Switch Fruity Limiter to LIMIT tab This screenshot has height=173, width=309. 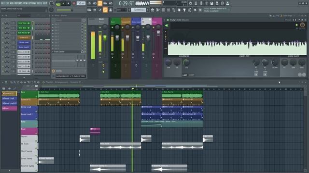pos(184,75)
